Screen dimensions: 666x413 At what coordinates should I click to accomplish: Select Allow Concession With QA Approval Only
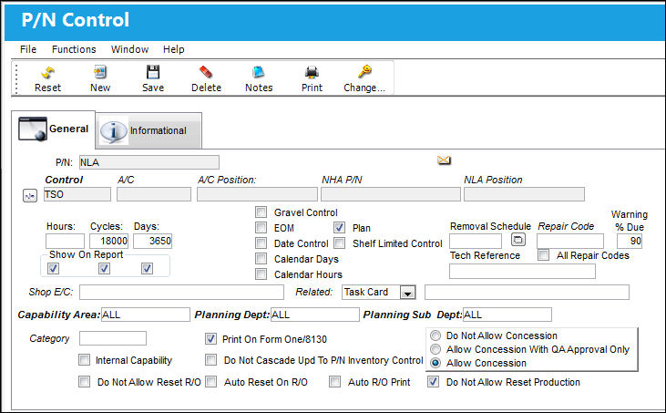(x=435, y=349)
